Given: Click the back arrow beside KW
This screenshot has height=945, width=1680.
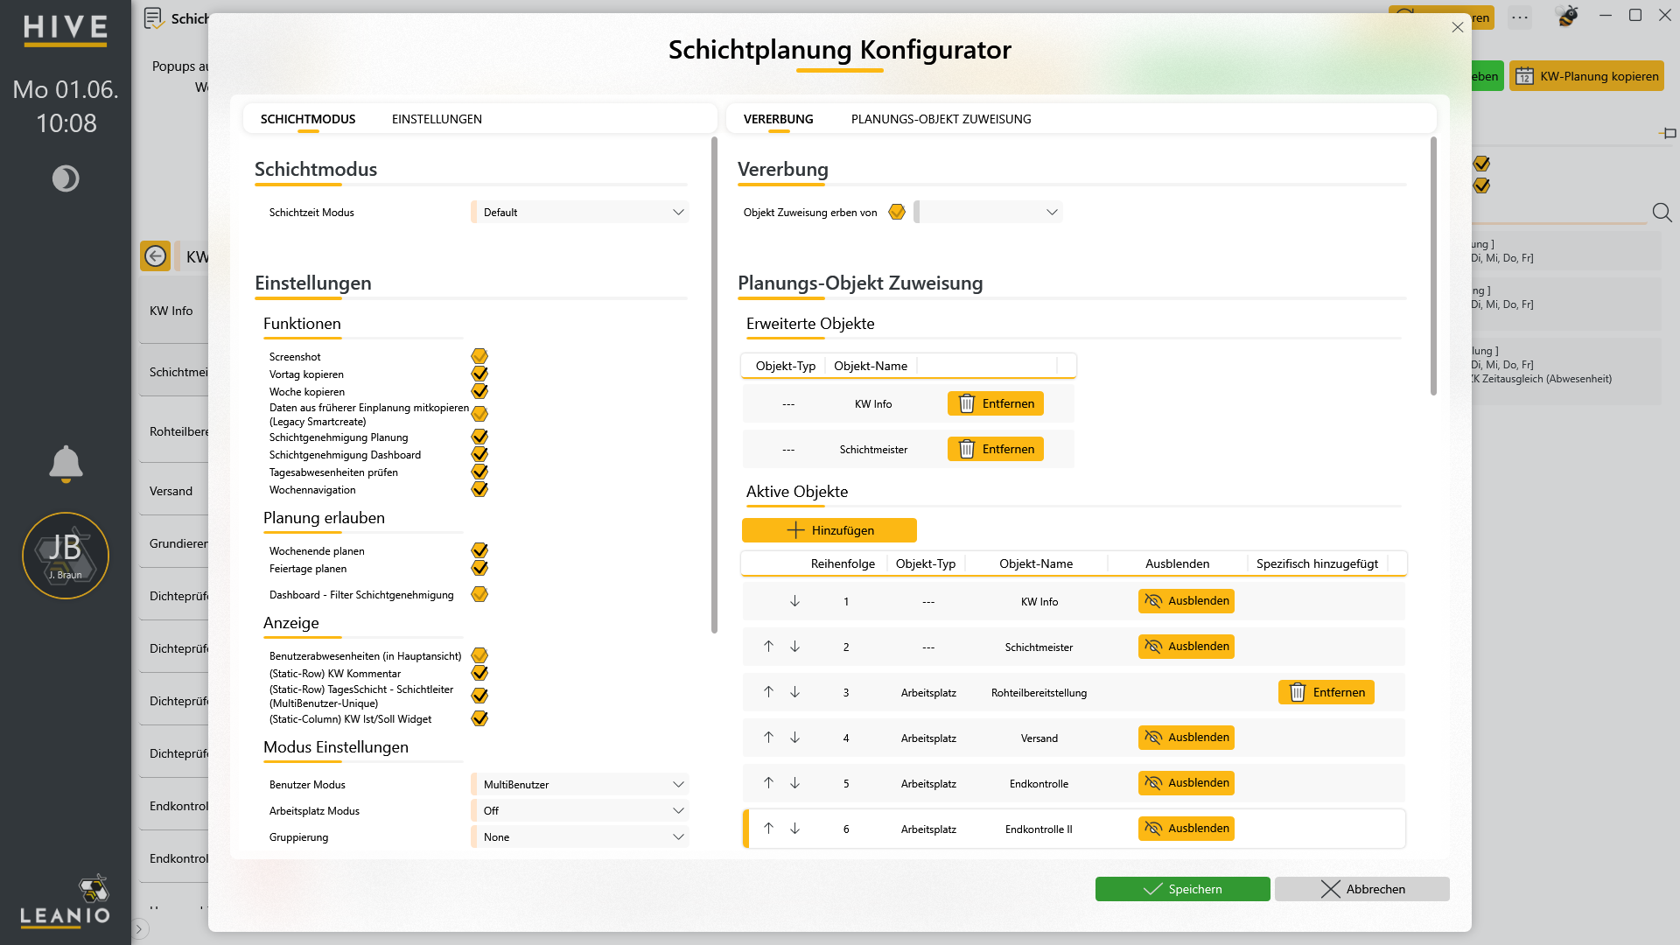Looking at the screenshot, I should pos(156,256).
